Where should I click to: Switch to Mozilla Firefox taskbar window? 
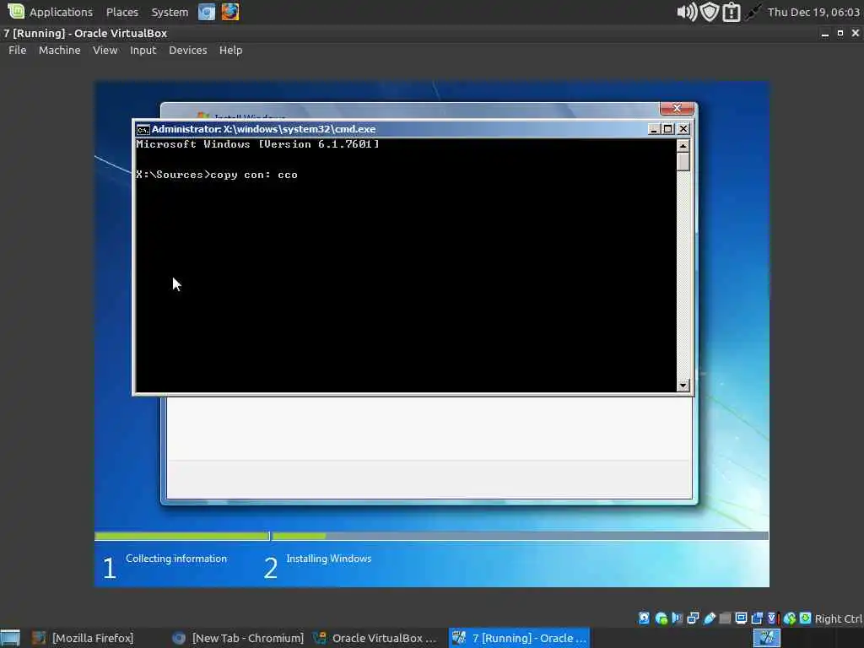[83, 638]
